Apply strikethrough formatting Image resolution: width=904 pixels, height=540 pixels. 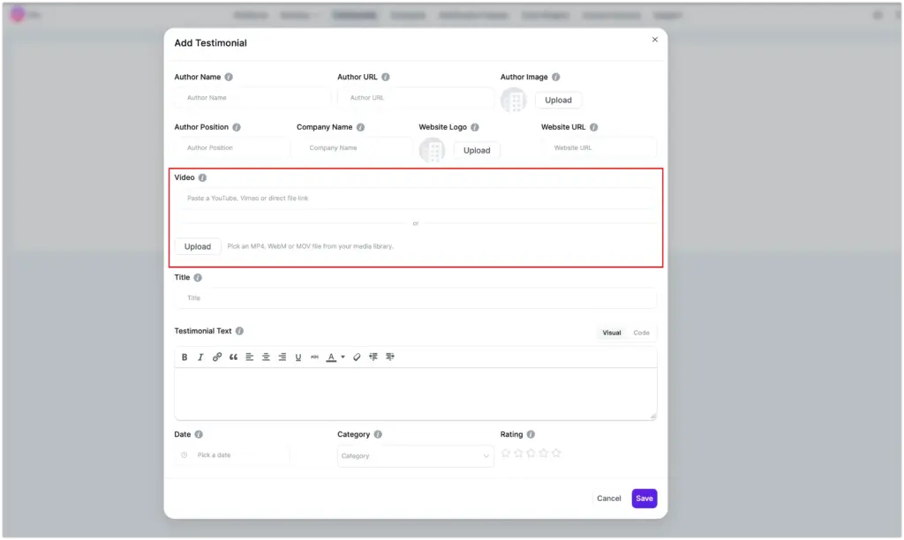(314, 356)
